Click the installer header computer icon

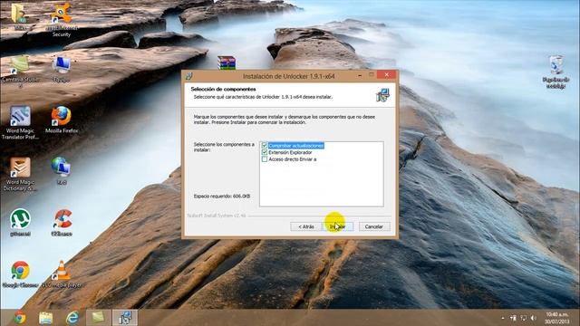(382, 95)
